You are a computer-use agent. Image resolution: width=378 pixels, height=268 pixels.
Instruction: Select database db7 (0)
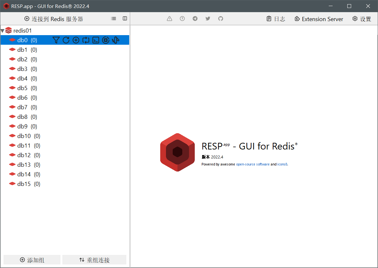coord(65,107)
